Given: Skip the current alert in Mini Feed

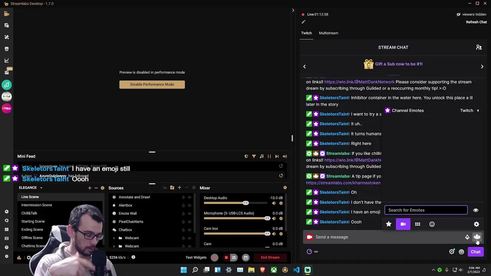Looking at the screenshot, I should (277, 156).
